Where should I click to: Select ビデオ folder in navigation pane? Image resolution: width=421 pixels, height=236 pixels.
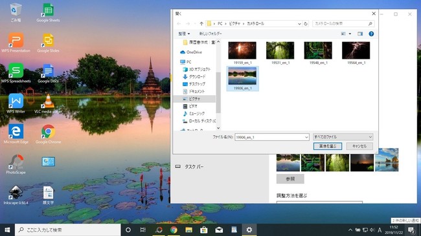coord(190,106)
